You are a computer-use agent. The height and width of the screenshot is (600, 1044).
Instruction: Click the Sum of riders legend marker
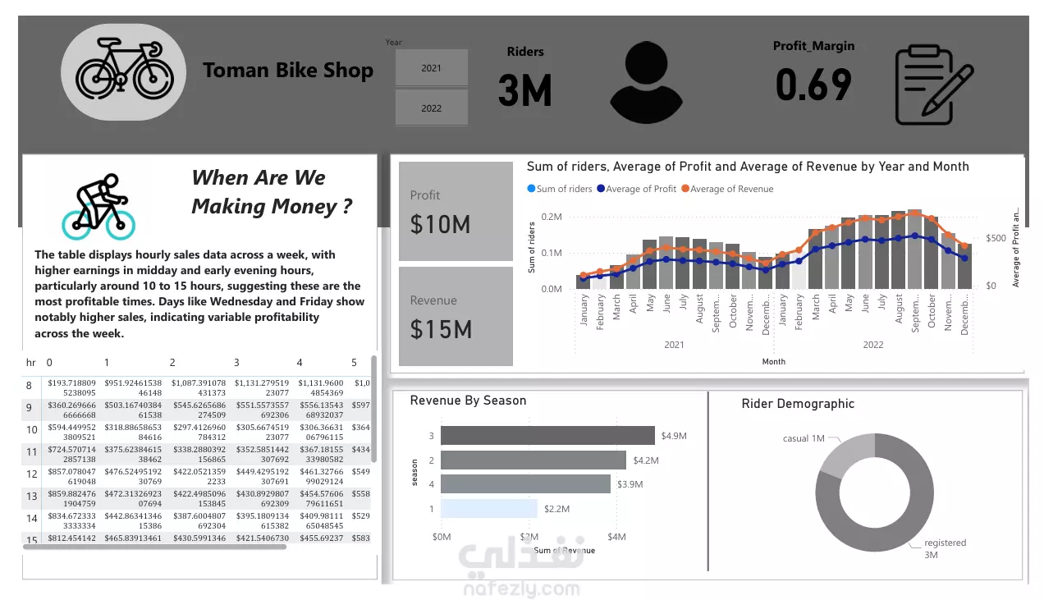(531, 189)
